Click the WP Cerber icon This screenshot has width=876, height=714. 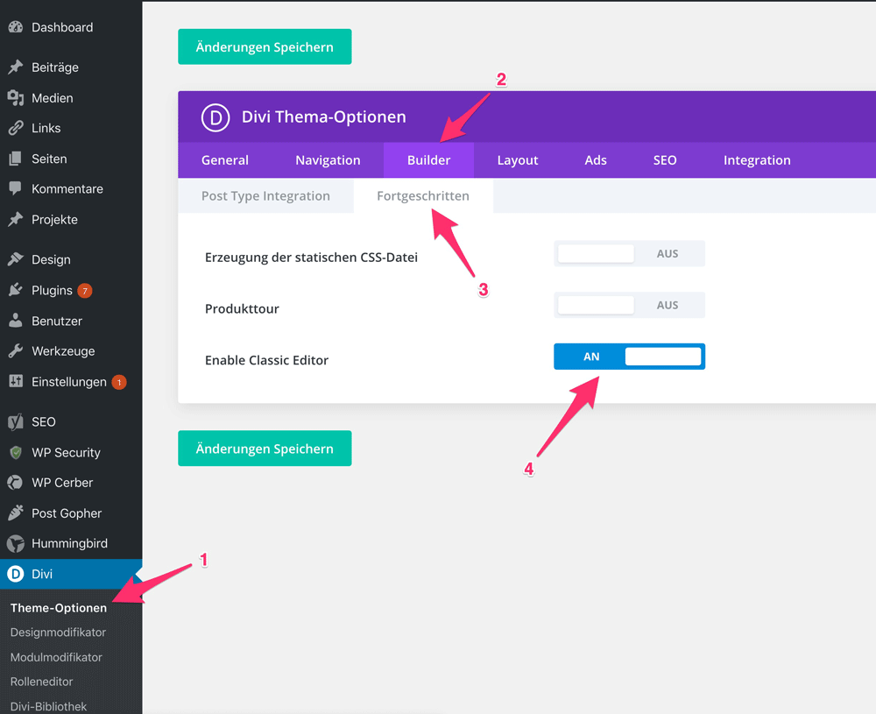16,482
